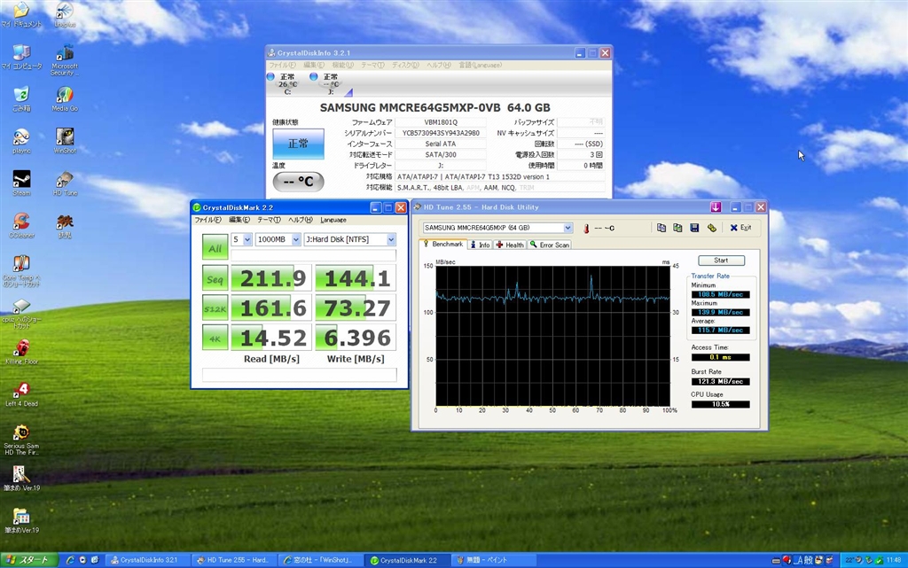Click the HD Tune save screenshot icon
908x568 pixels.
point(694,228)
